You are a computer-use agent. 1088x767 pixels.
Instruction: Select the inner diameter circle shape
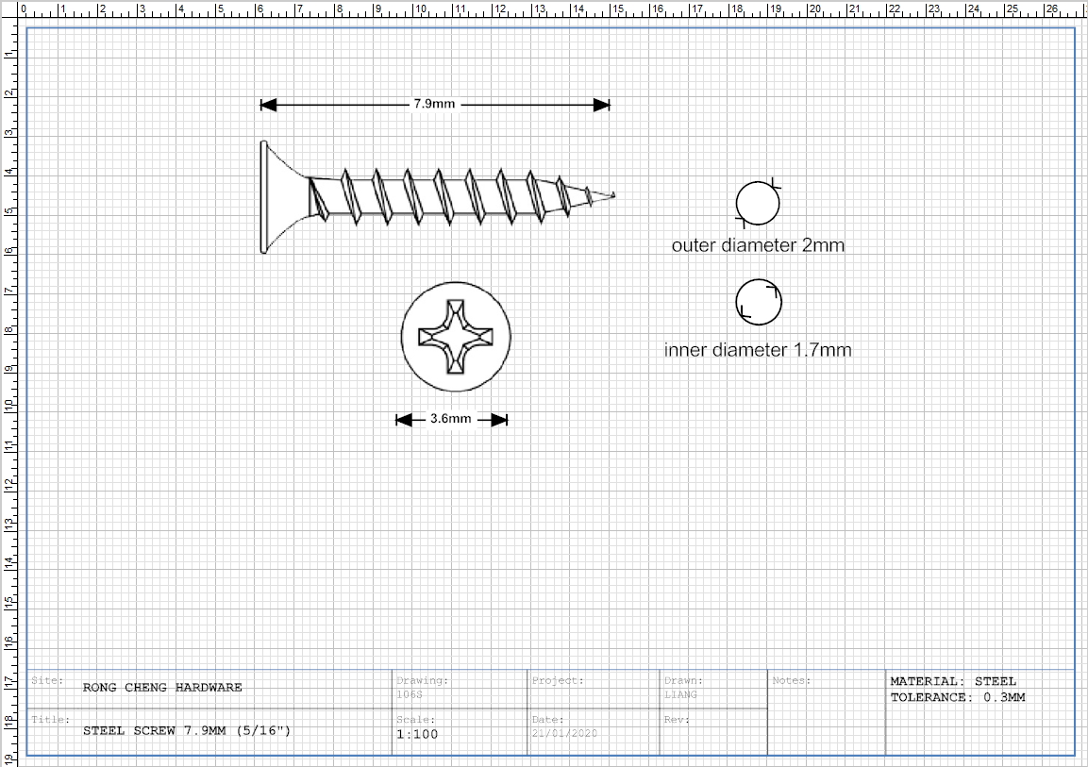[759, 302]
